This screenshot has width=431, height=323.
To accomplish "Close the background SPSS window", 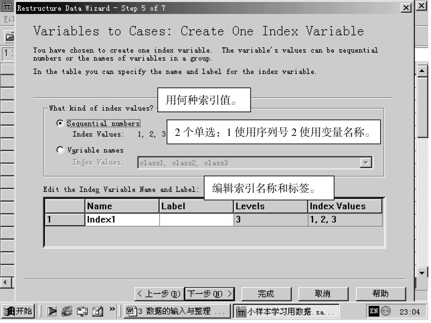I will (x=422, y=6).
